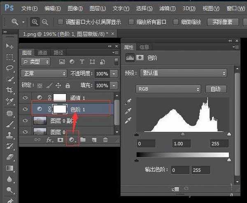247x203 pixels.
Task: Click the delete layer trash icon
Action: coord(105,140)
